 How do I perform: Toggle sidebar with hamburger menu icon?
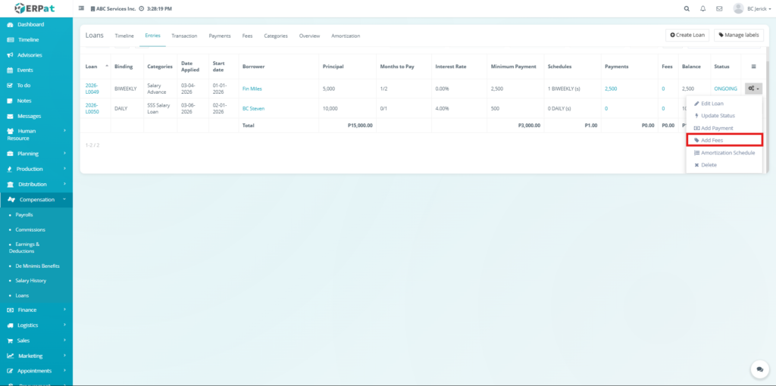tap(81, 8)
